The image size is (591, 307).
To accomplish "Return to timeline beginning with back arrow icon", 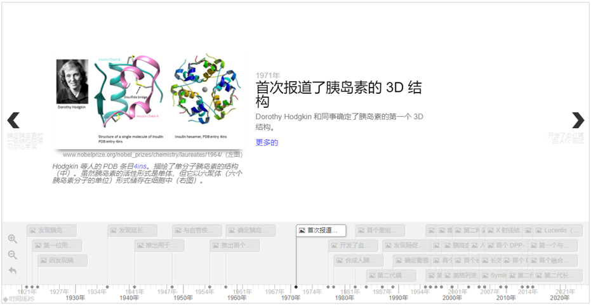I will pyautogui.click(x=13, y=271).
